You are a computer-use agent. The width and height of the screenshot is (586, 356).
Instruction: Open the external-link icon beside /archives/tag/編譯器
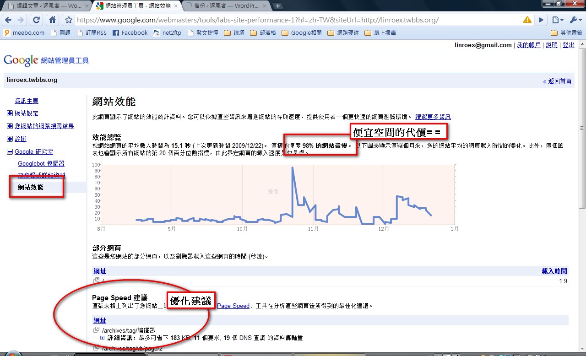coord(97,330)
